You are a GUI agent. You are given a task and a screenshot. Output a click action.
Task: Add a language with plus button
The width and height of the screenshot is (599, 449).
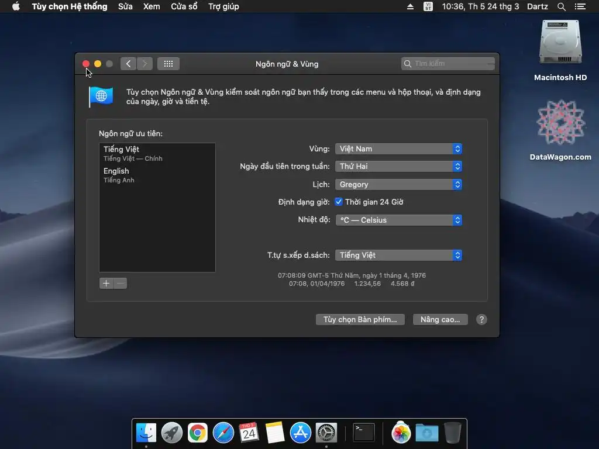click(106, 284)
